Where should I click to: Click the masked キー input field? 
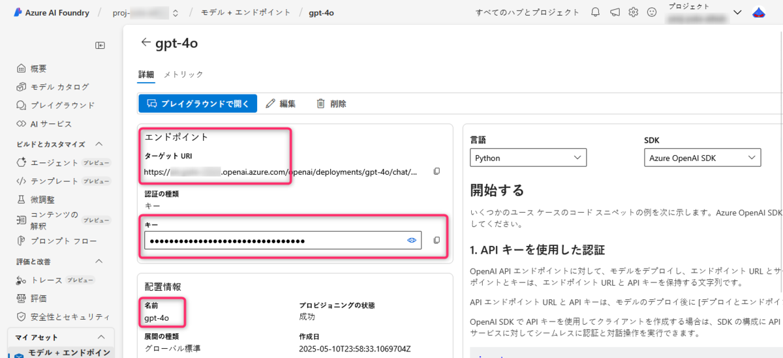tap(283, 241)
